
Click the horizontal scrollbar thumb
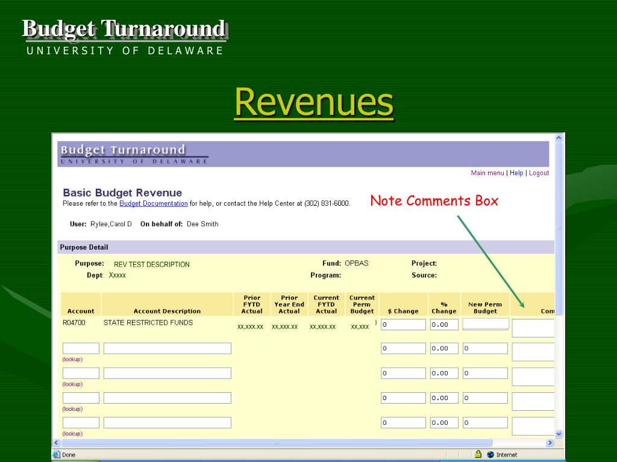[276, 443]
